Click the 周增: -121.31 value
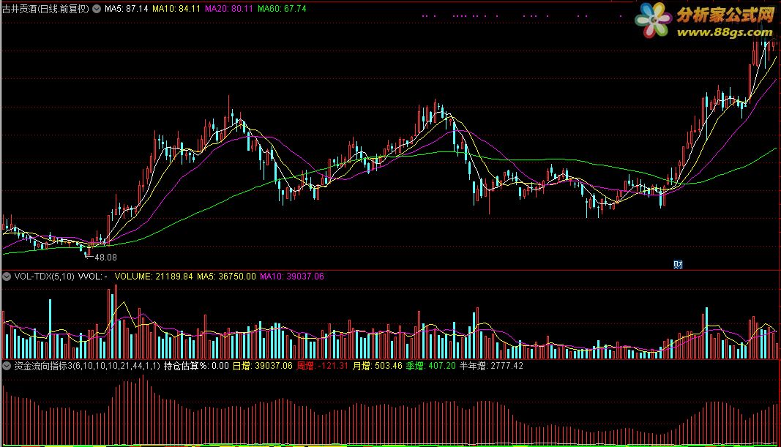The width and height of the screenshot is (781, 447). tap(322, 366)
